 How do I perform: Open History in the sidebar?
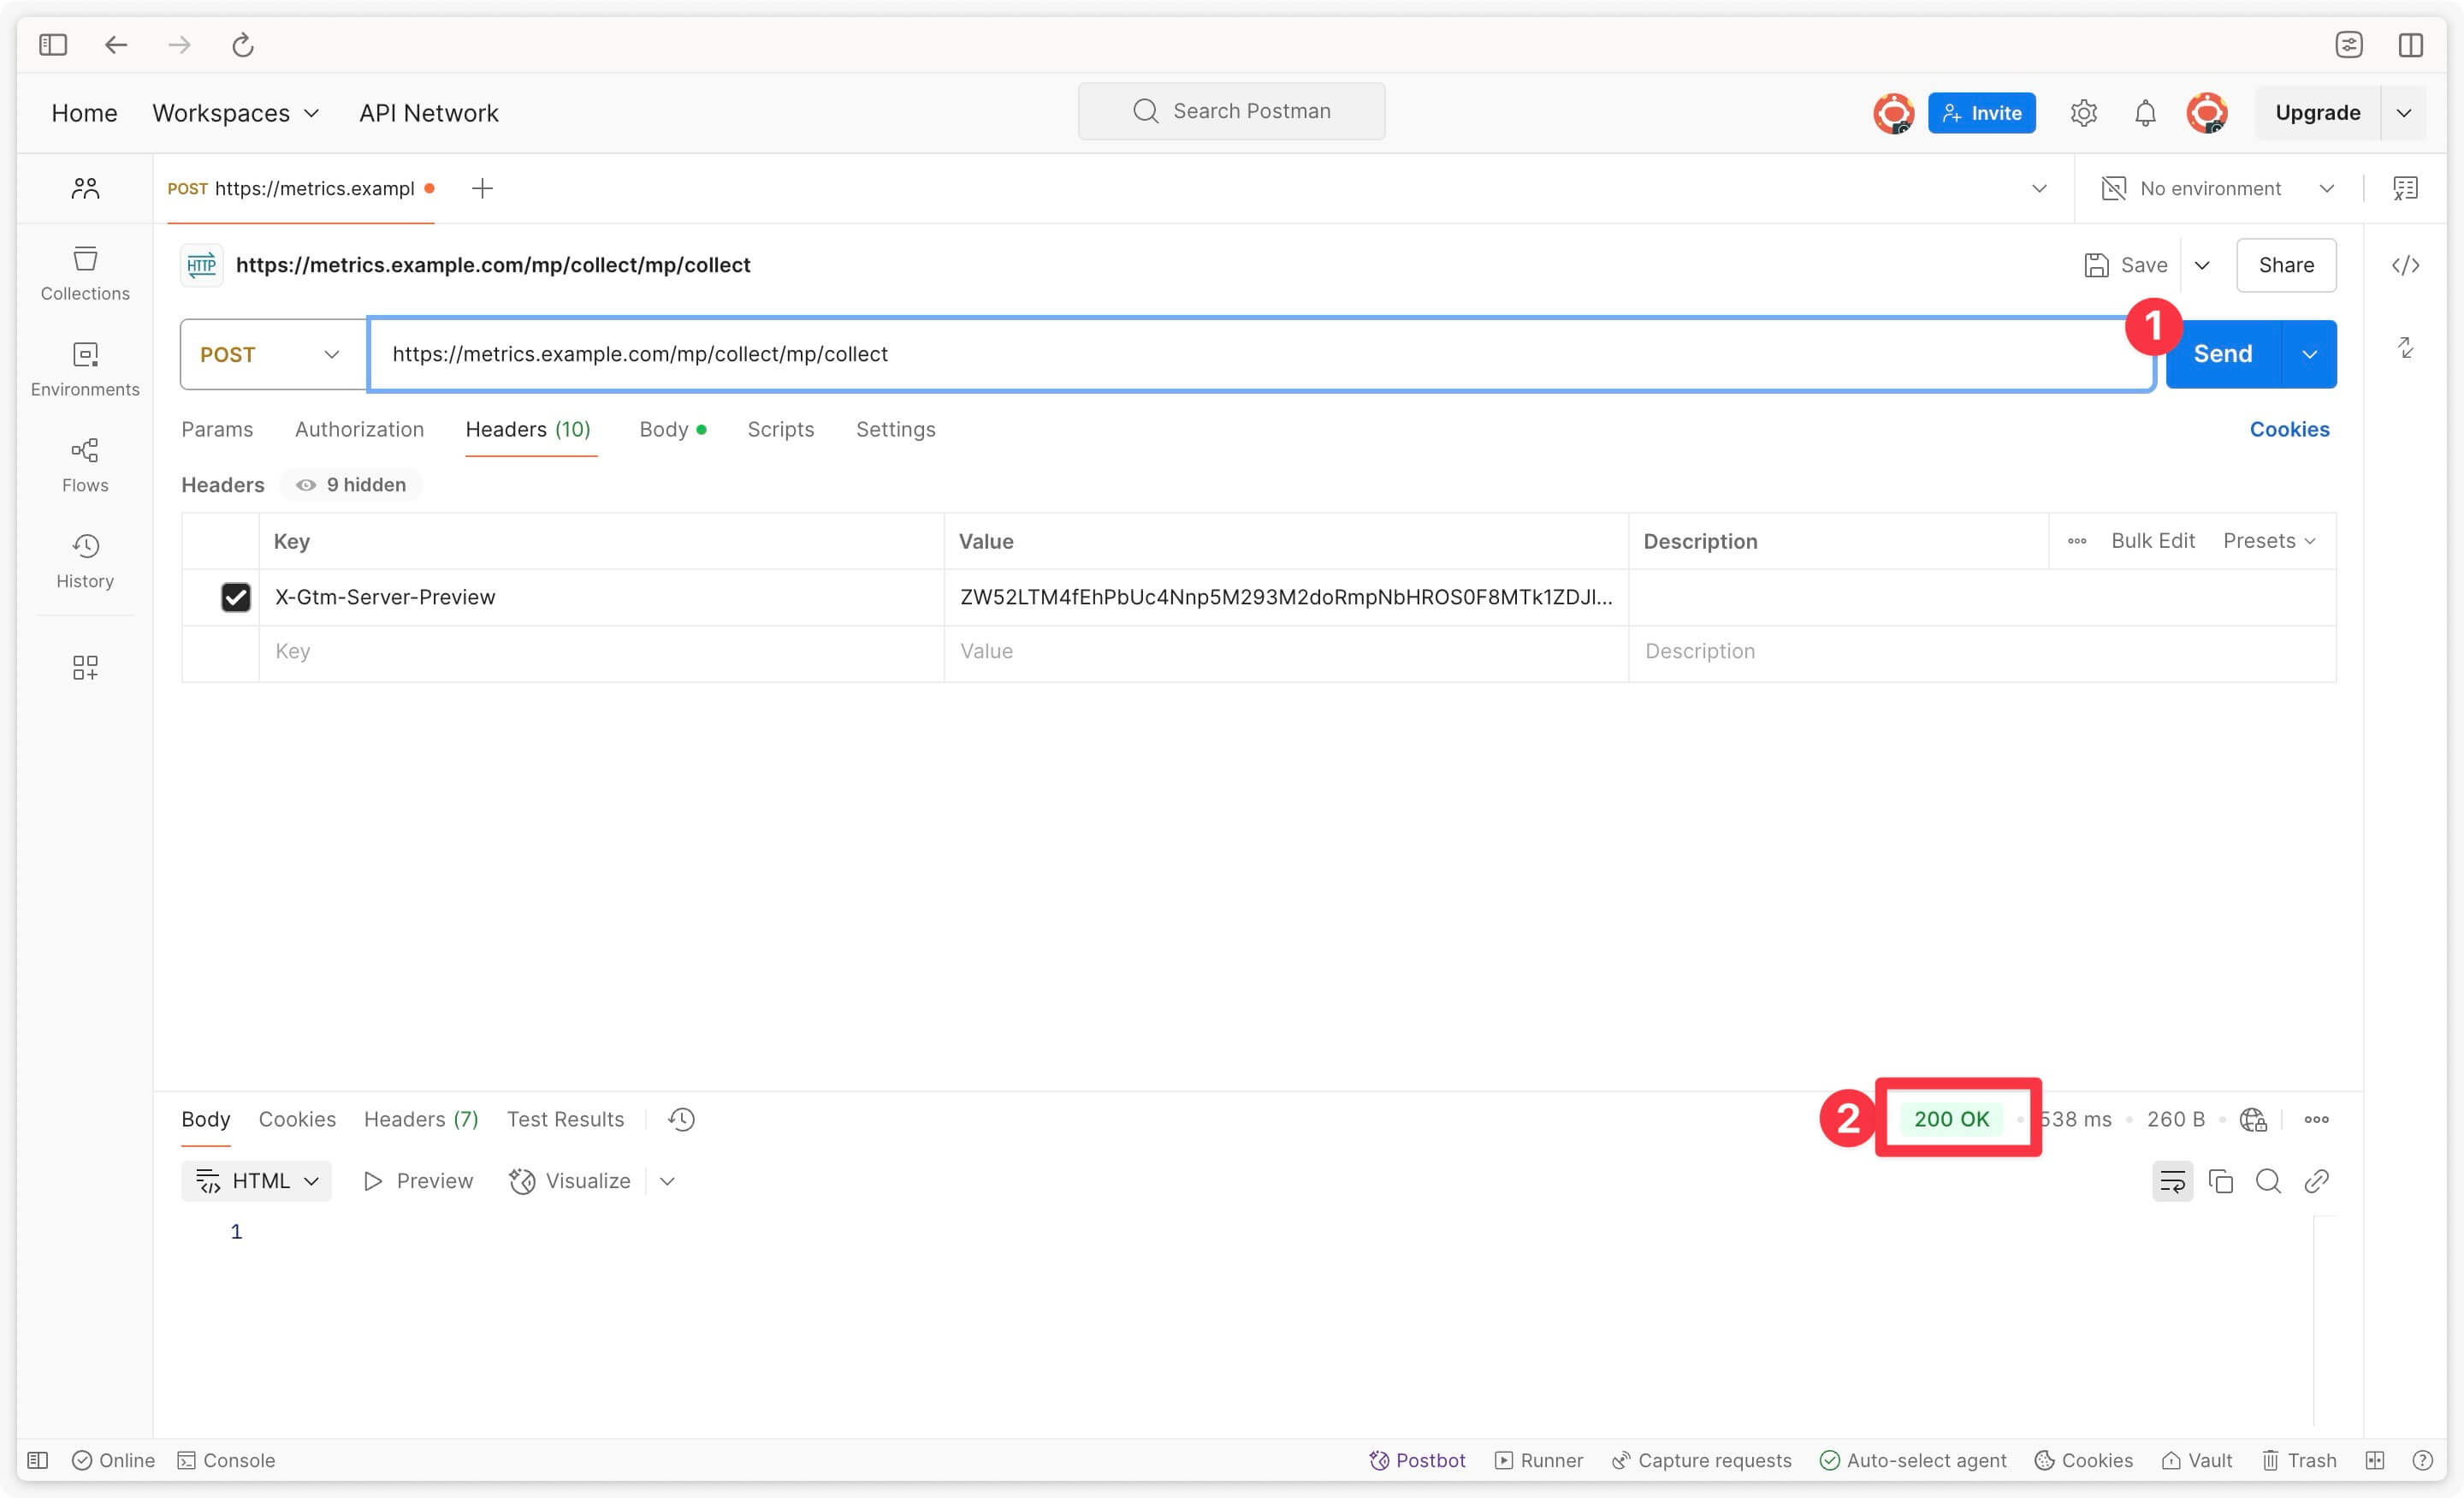coord(85,562)
